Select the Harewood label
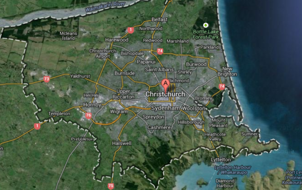The image size is (302, 190). click(x=117, y=40)
